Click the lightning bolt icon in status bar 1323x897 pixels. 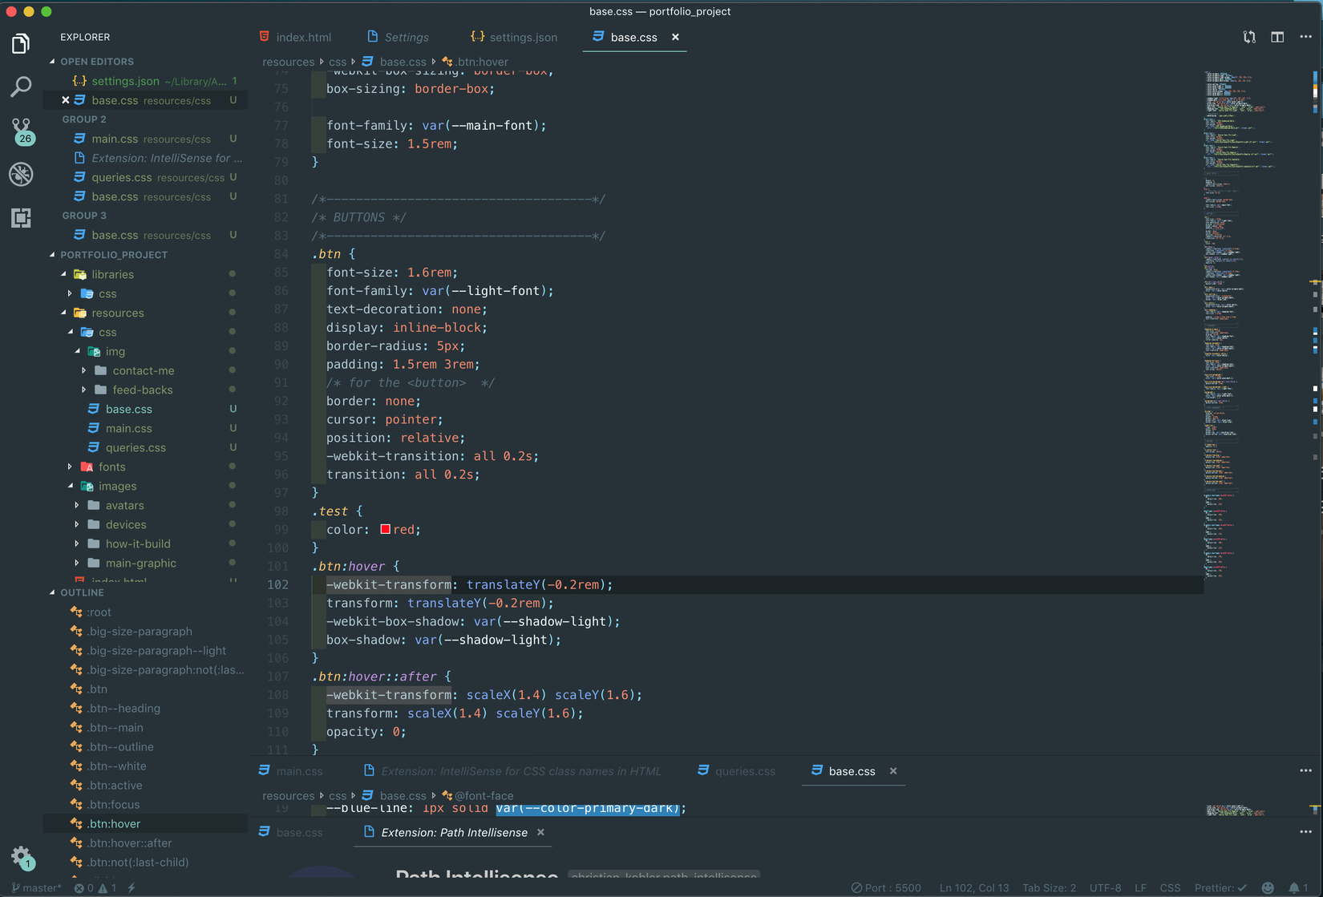131,888
